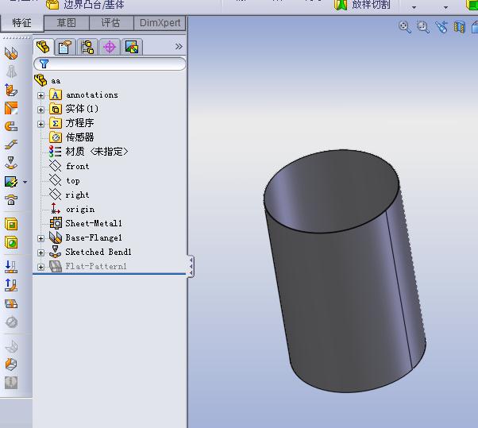Toggle the Section View icon

coord(459,27)
